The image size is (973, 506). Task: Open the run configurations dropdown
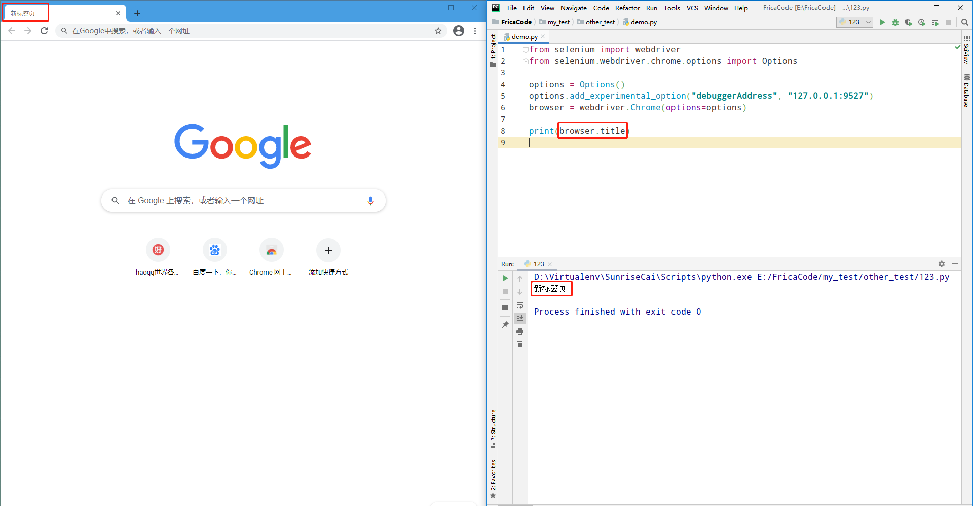[x=868, y=22]
